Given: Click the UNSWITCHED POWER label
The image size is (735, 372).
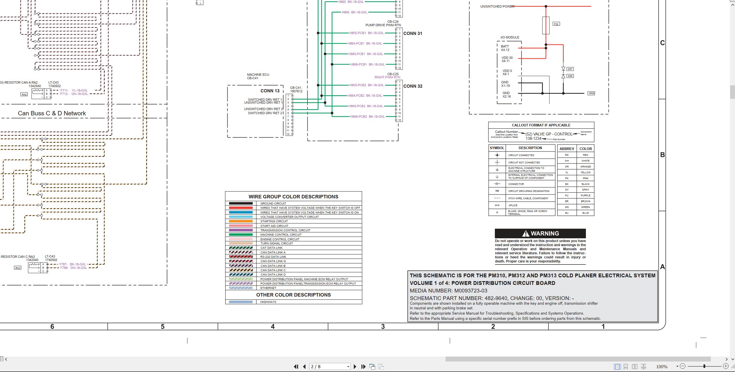Looking at the screenshot, I should [497, 6].
